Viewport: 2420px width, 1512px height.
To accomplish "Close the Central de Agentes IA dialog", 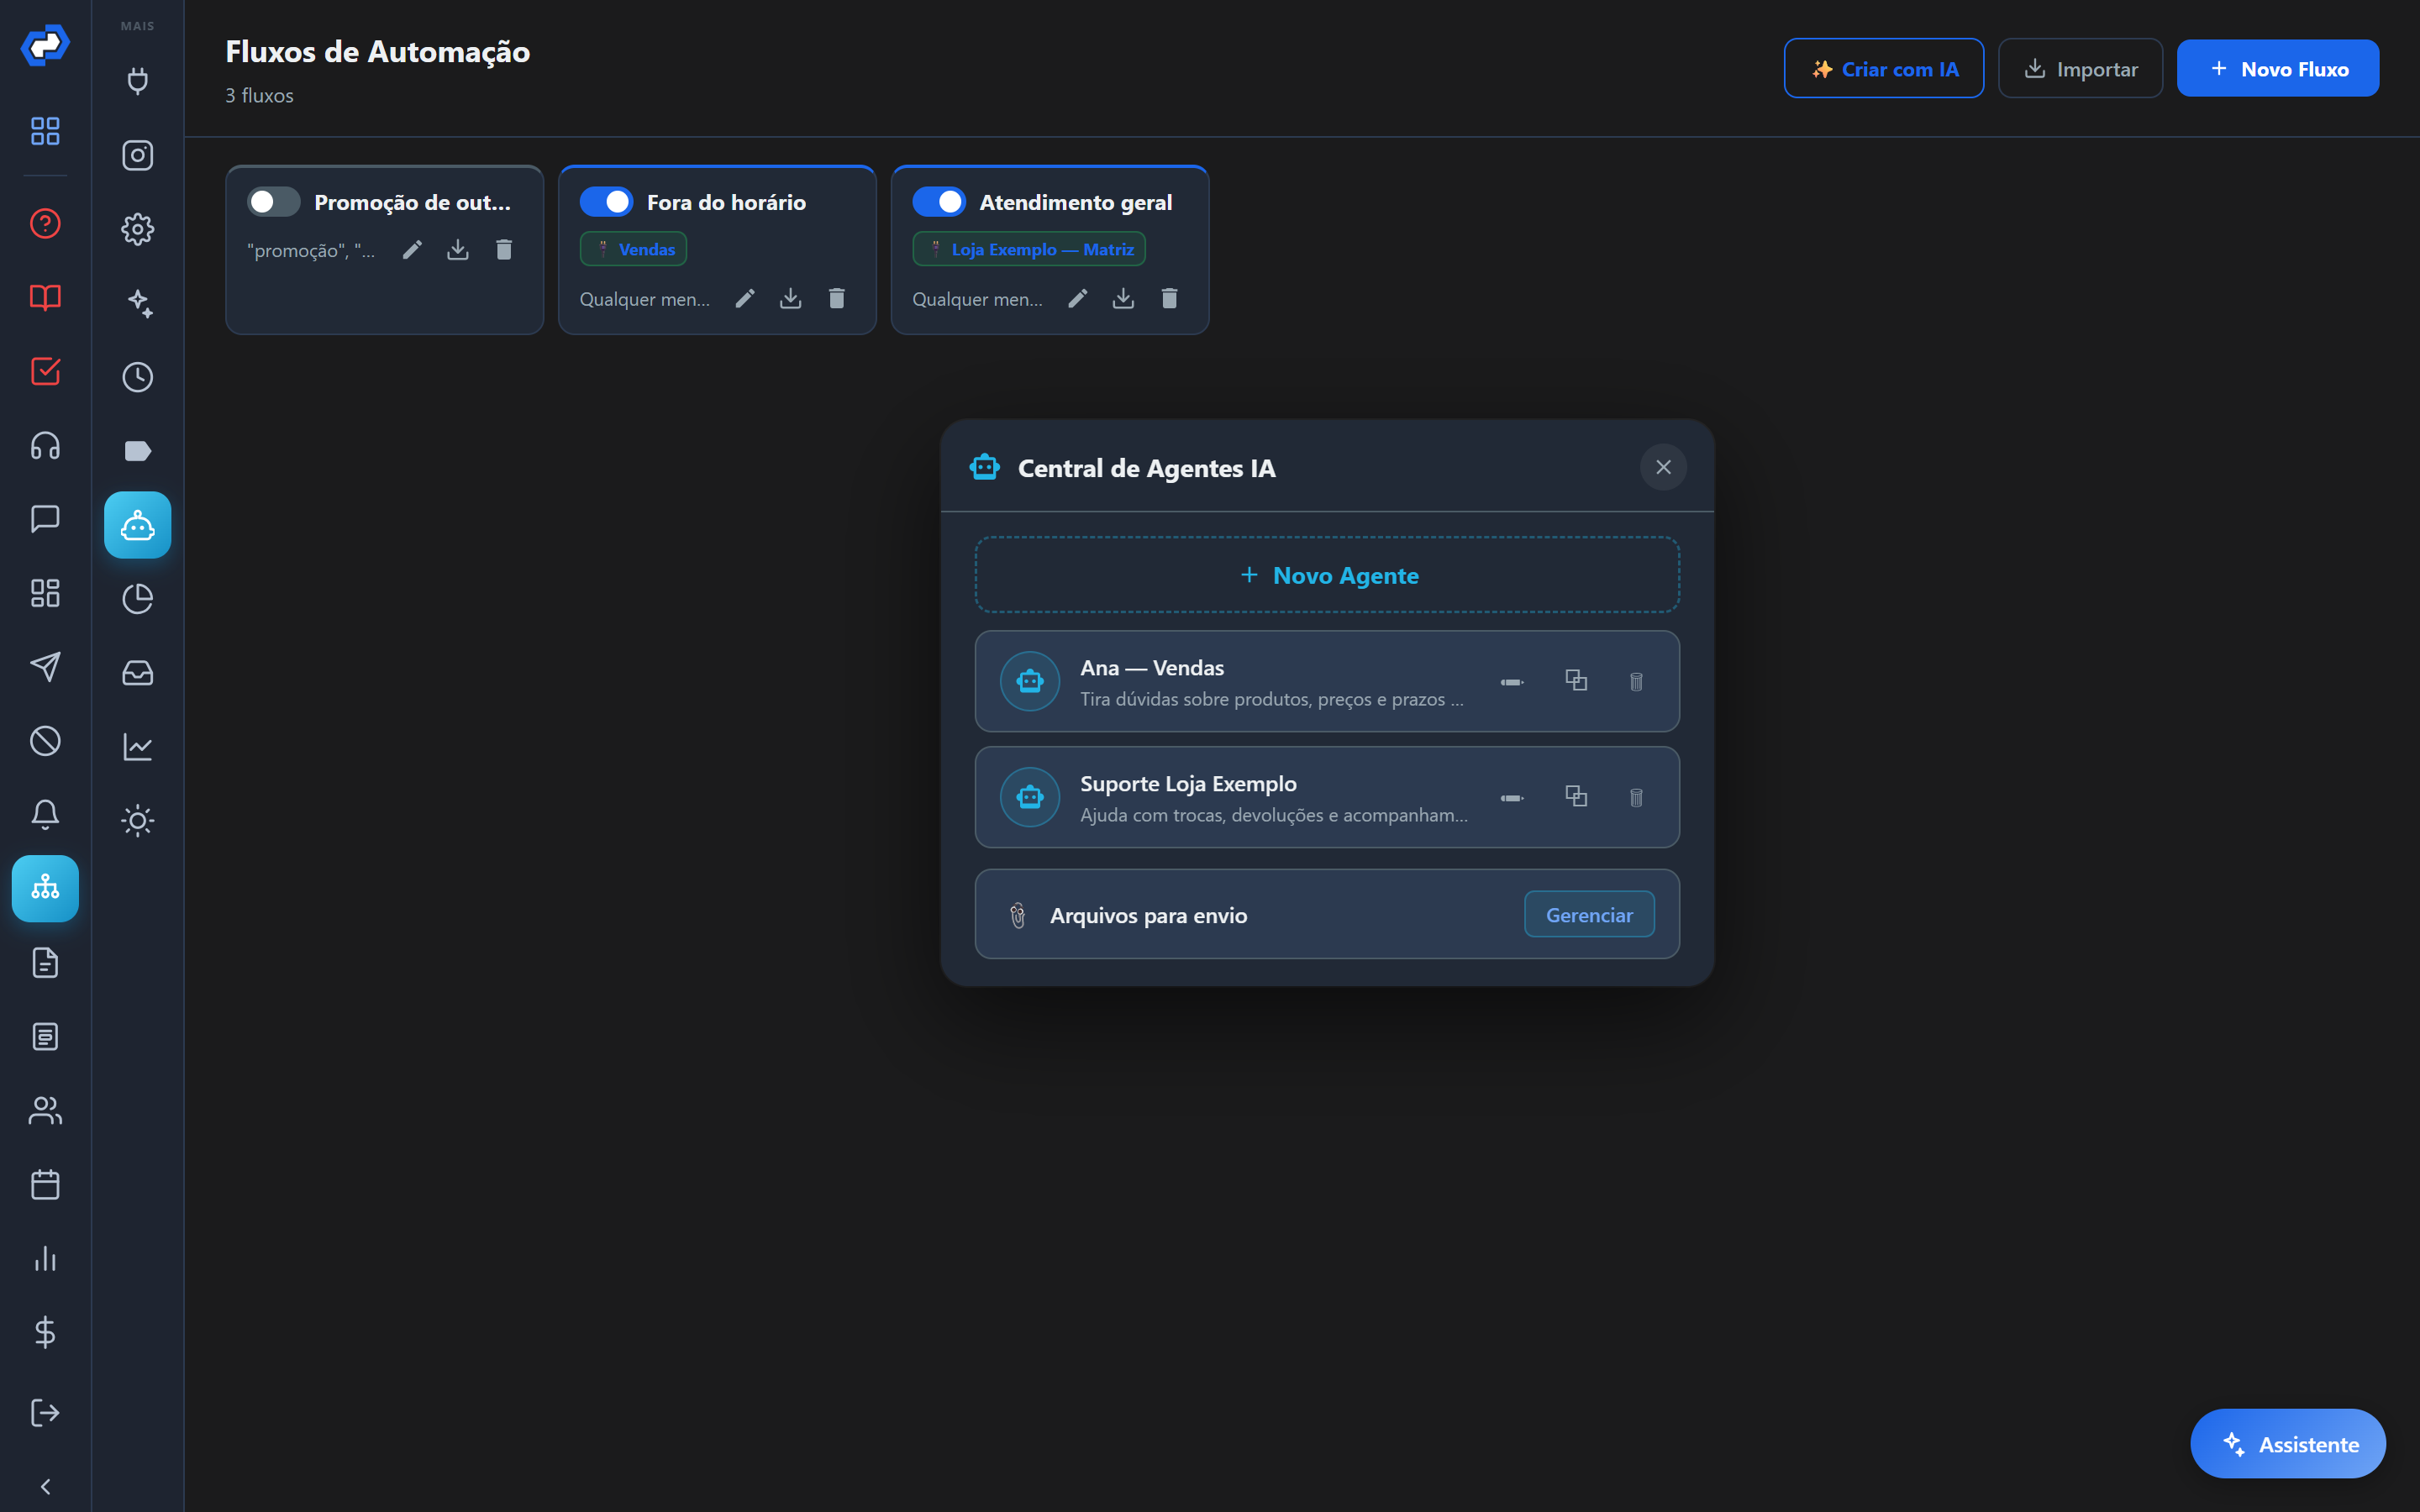I will [x=1663, y=467].
